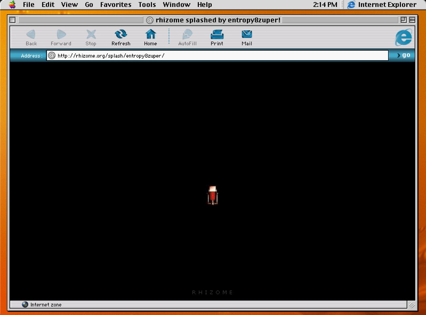Viewport: 426px width, 315px height.
Task: Click the Stop loading X icon
Action: pos(91,34)
